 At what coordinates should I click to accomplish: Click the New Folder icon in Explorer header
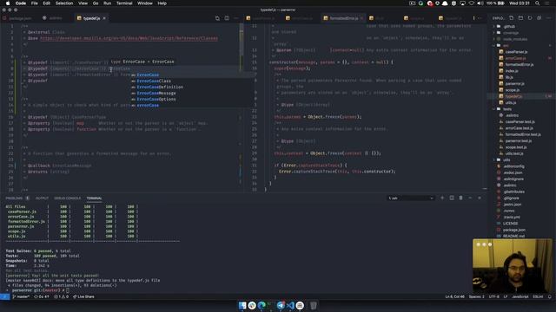coord(520,18)
